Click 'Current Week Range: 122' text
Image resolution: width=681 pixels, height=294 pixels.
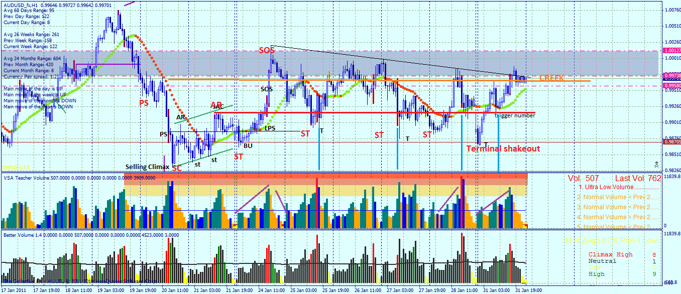(30, 47)
